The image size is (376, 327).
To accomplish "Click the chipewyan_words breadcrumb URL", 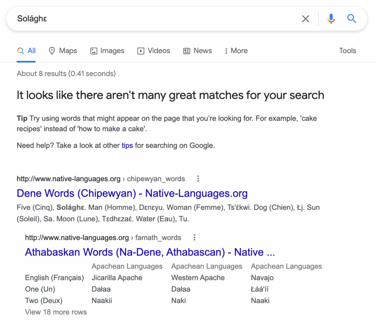I will pyautogui.click(x=156, y=179).
